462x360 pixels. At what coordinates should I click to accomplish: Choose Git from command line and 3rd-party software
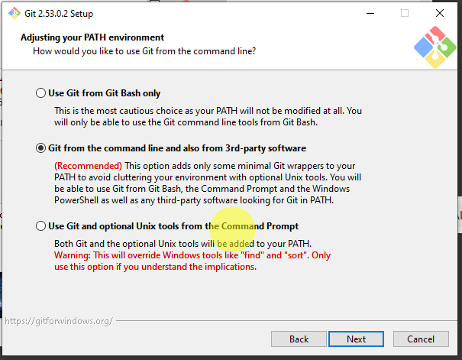tap(41, 148)
